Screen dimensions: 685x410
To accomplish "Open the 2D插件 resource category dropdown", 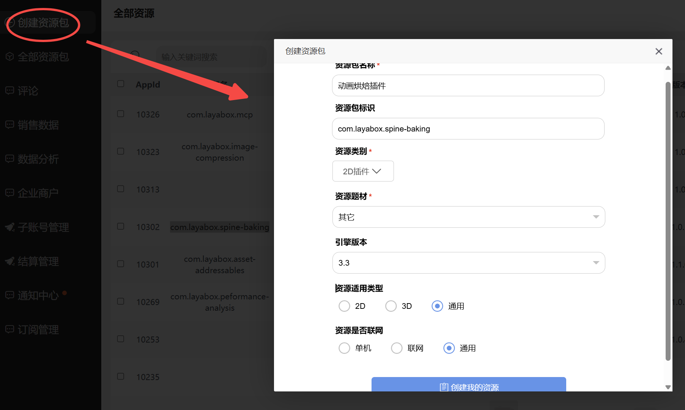I will click(363, 171).
